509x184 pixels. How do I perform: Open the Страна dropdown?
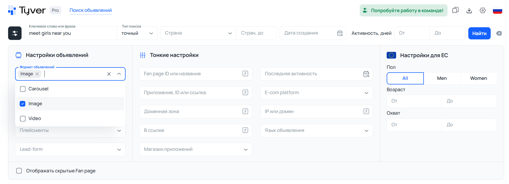198,33
